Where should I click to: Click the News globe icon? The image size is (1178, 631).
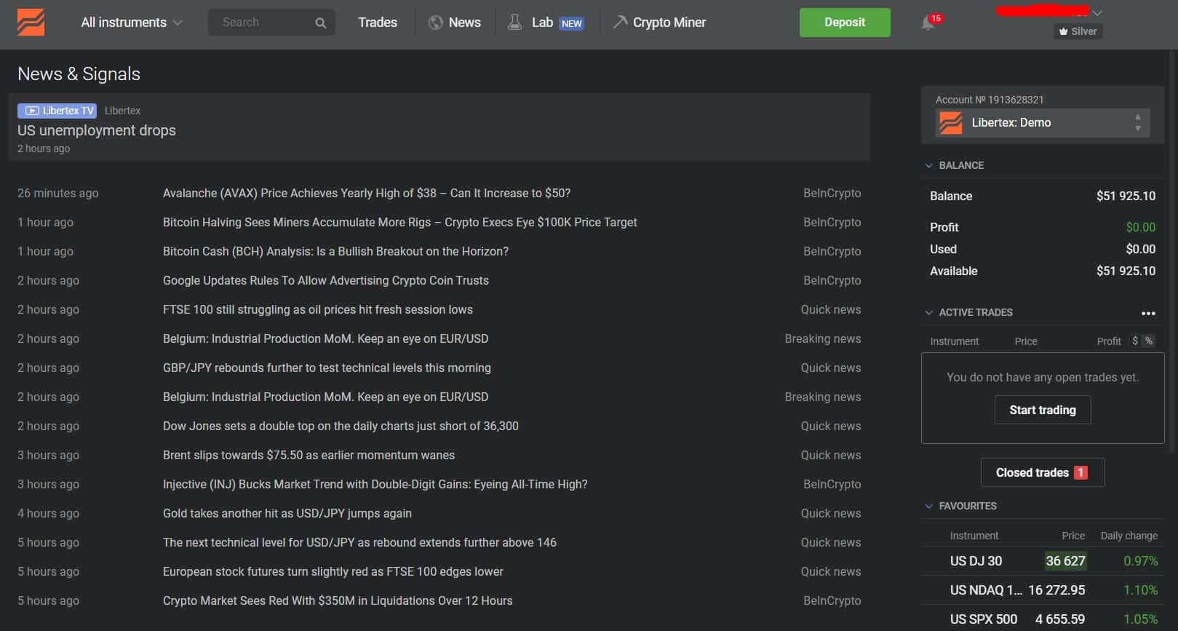436,23
